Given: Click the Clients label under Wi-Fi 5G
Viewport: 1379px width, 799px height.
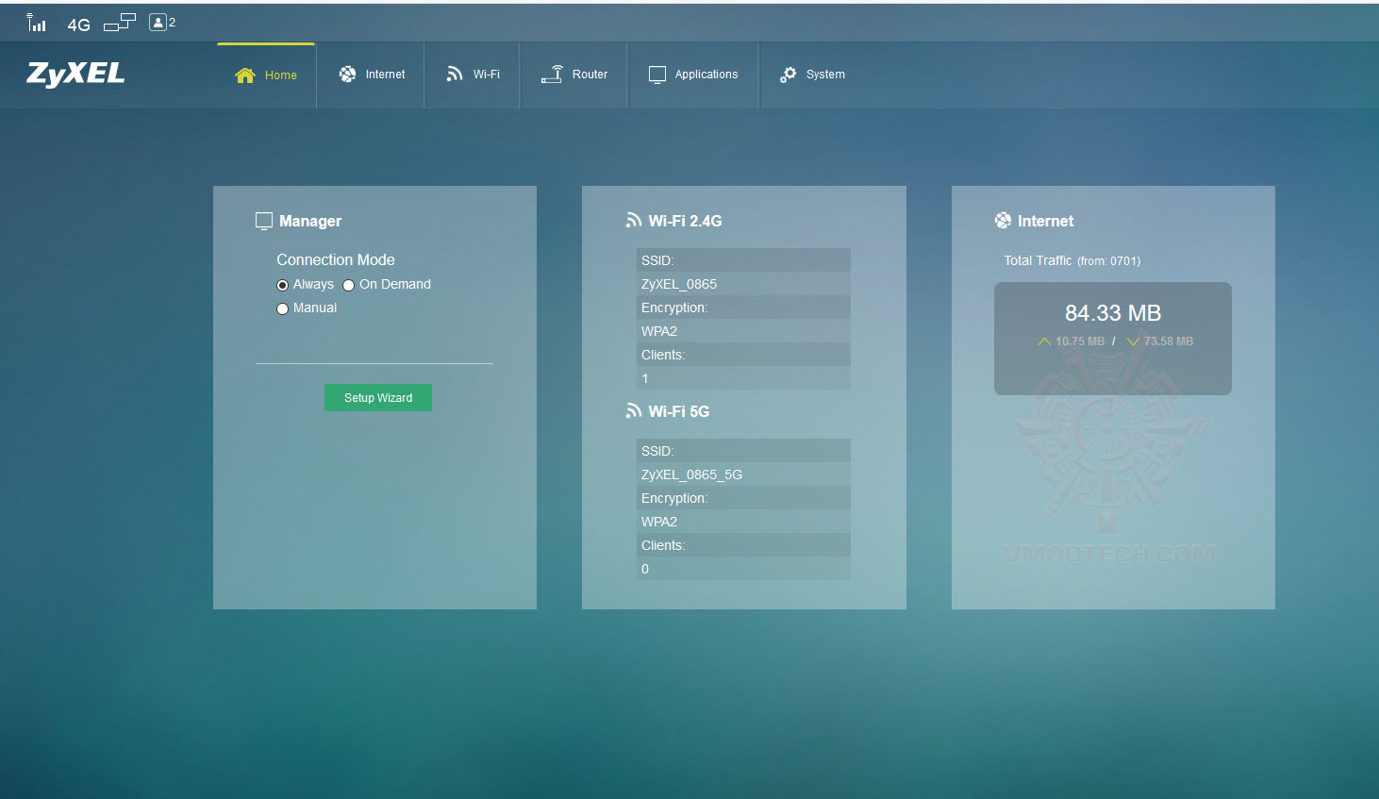Looking at the screenshot, I should click(663, 545).
